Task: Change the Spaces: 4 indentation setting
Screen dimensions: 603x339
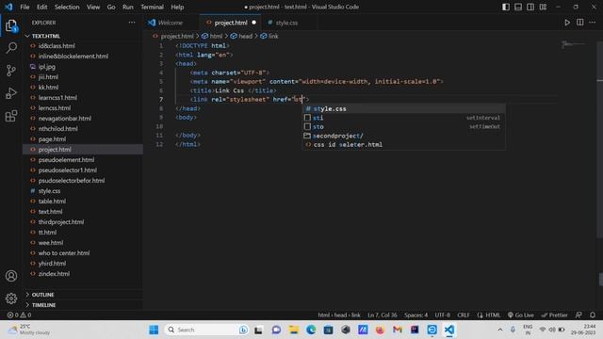Action: click(416, 315)
